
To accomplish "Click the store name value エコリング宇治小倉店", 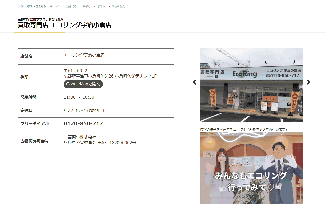I will [x=84, y=55].
